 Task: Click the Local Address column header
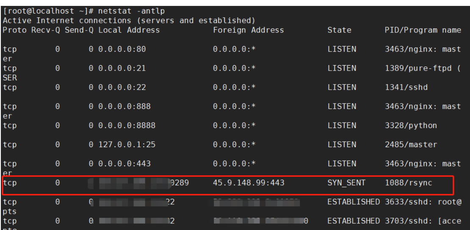coord(129,30)
